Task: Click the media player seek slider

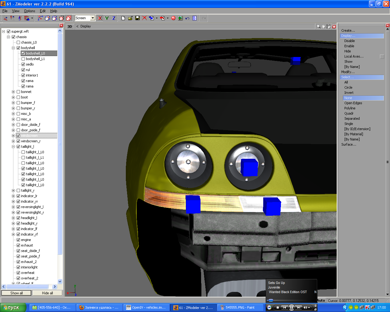Action: pos(271,300)
